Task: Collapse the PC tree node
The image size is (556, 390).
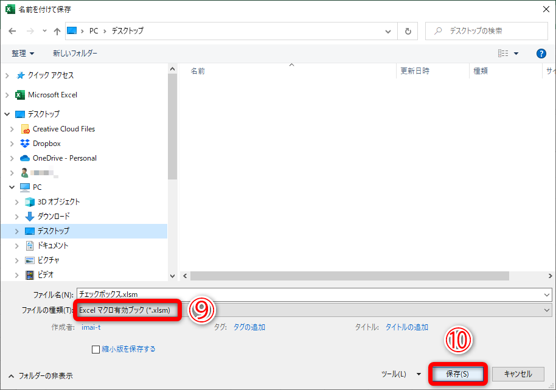Action: click(x=12, y=187)
